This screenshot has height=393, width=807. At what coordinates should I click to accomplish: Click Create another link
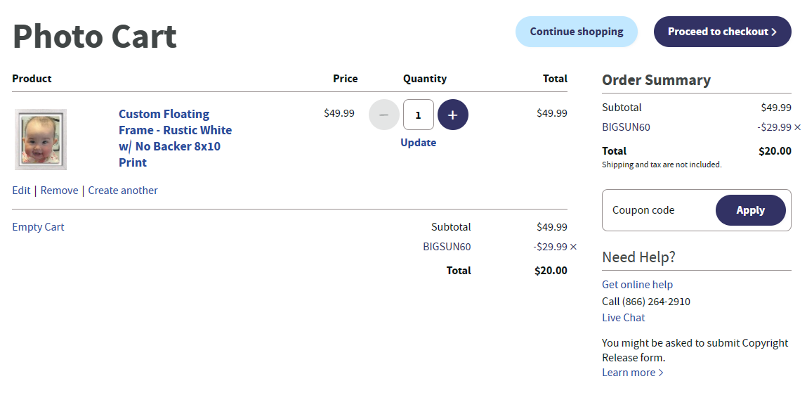[123, 191]
